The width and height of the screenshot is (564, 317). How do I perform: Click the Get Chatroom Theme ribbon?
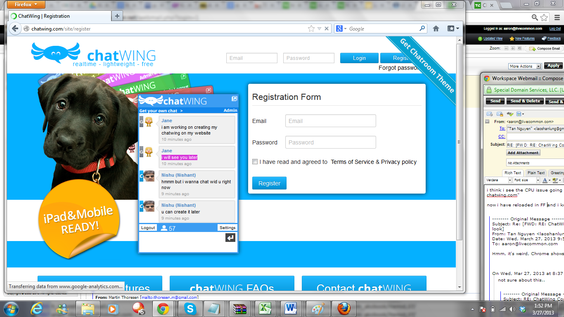pyautogui.click(x=427, y=66)
